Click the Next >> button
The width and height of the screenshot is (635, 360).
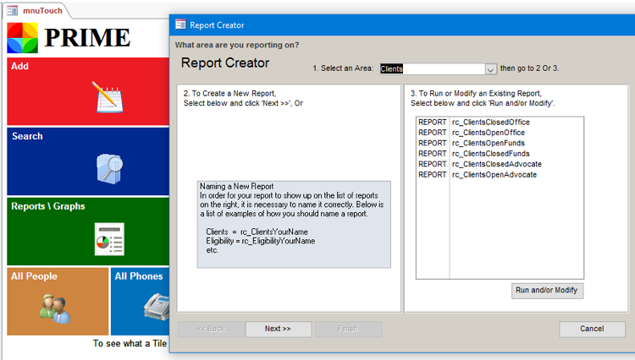coord(278,329)
